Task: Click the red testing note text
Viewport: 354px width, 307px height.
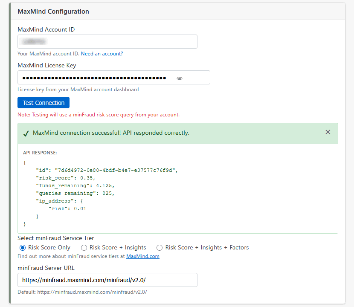Action: (x=99, y=115)
